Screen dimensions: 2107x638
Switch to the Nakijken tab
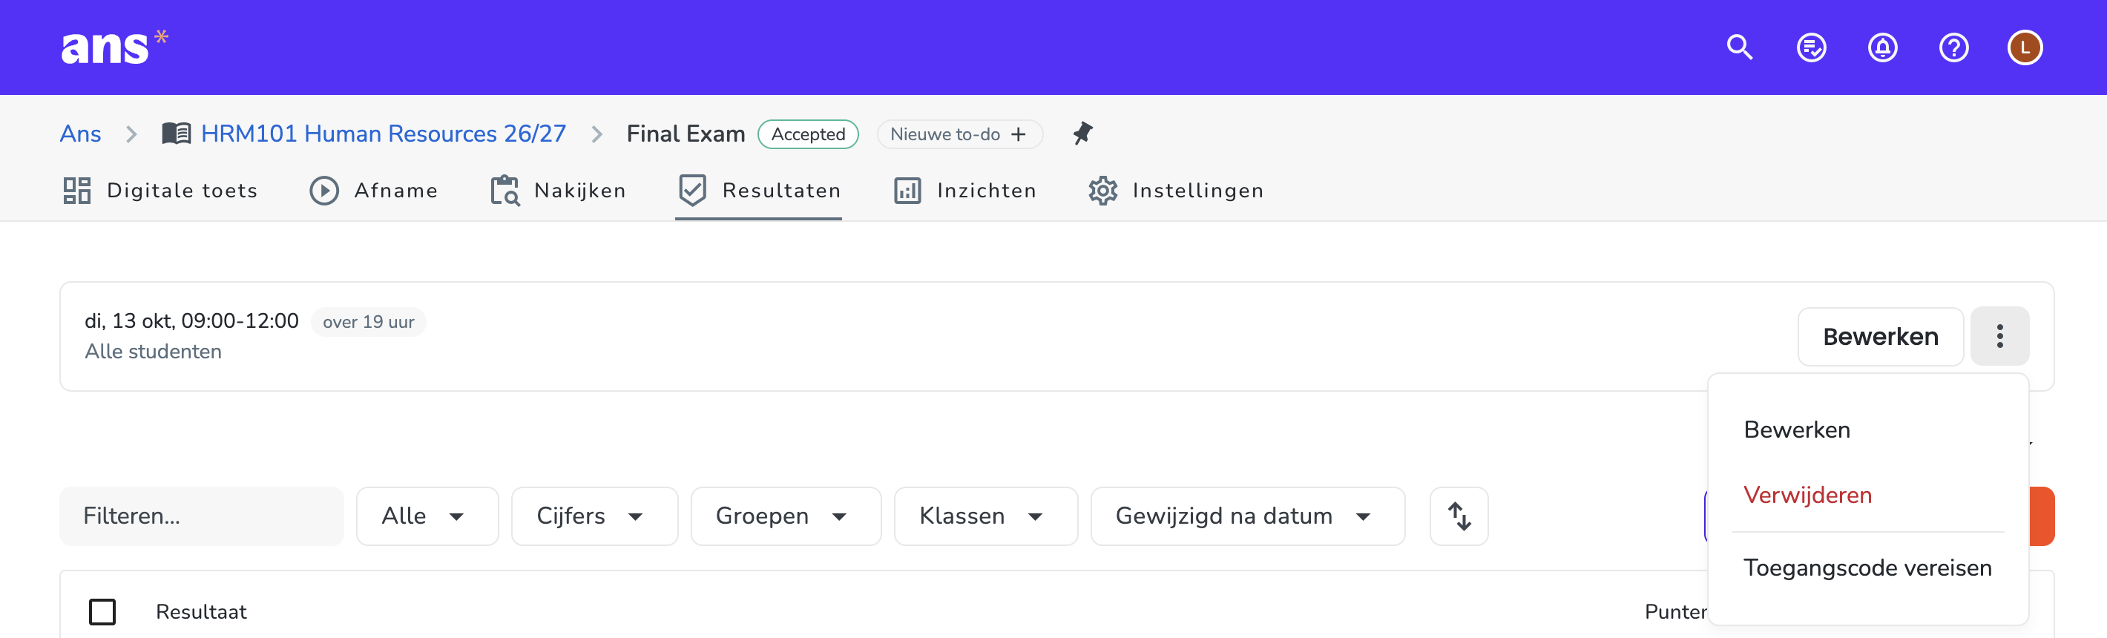coord(558,191)
